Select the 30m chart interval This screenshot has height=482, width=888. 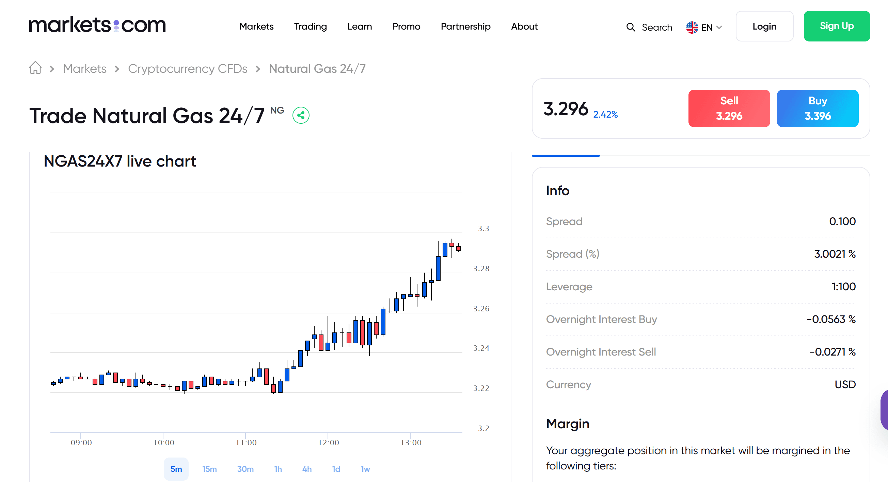click(245, 469)
